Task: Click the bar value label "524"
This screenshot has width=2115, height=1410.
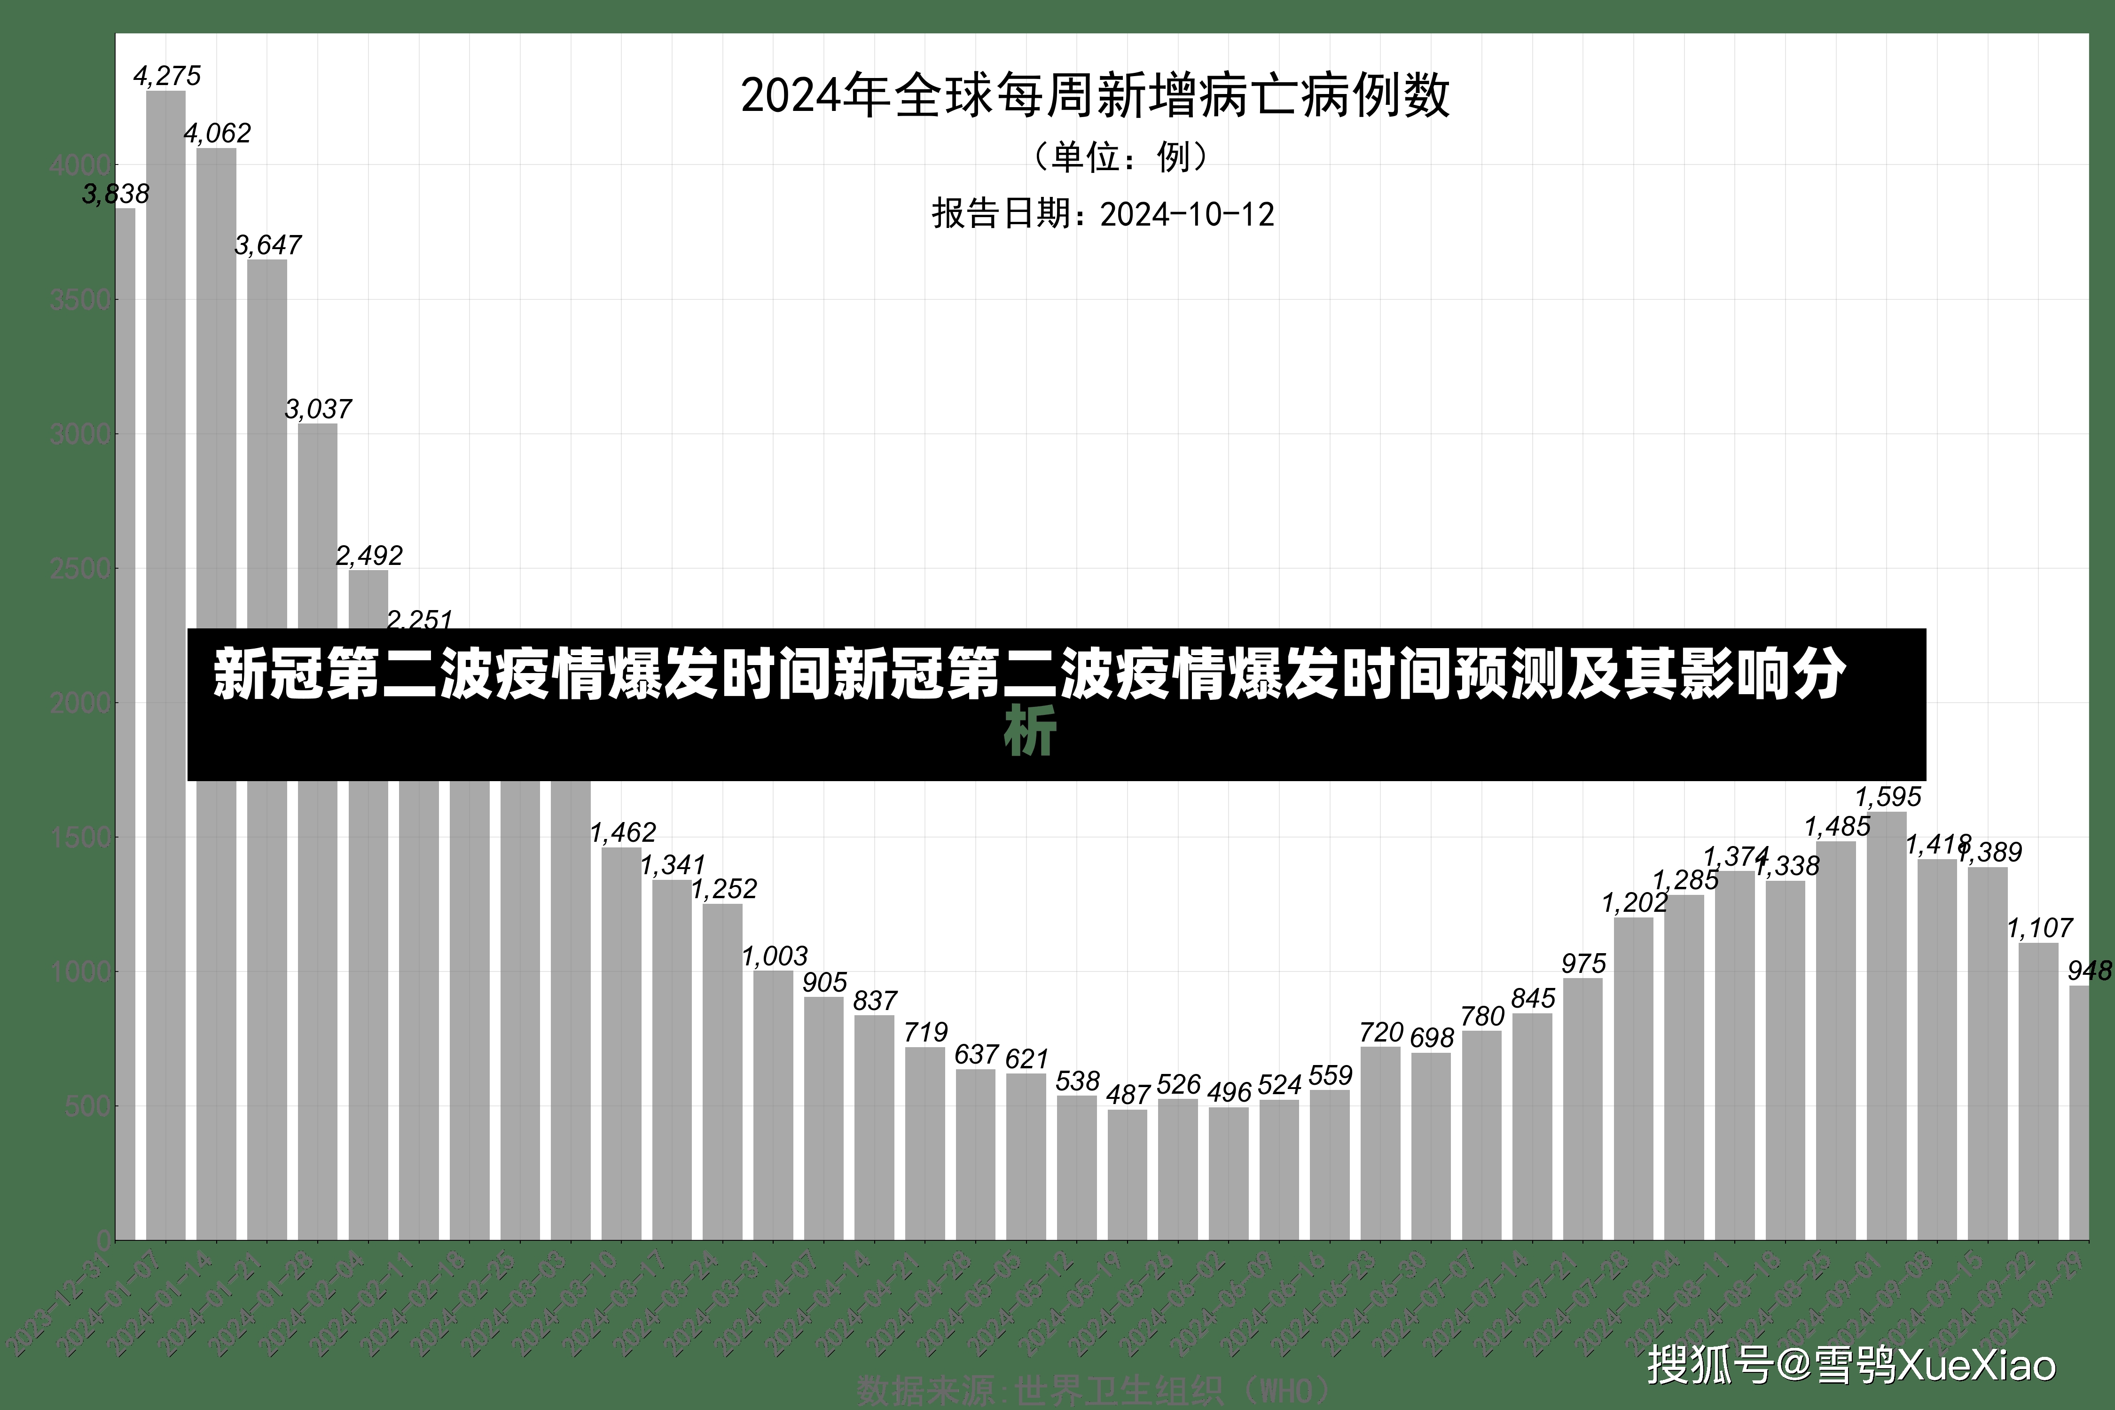Action: (1280, 1084)
